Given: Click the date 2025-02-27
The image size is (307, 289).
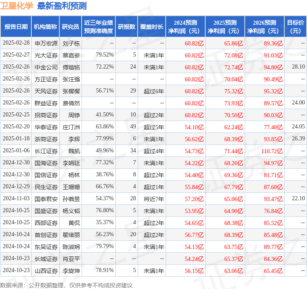Looking at the screenshot, I should (x=16, y=54).
